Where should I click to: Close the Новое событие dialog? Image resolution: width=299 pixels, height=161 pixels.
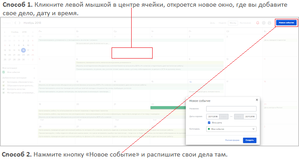tap(257, 100)
